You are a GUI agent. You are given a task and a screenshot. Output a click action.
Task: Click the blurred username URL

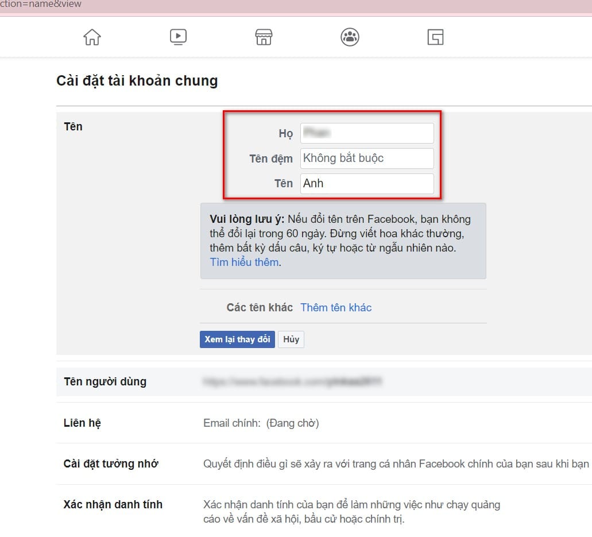tap(293, 381)
